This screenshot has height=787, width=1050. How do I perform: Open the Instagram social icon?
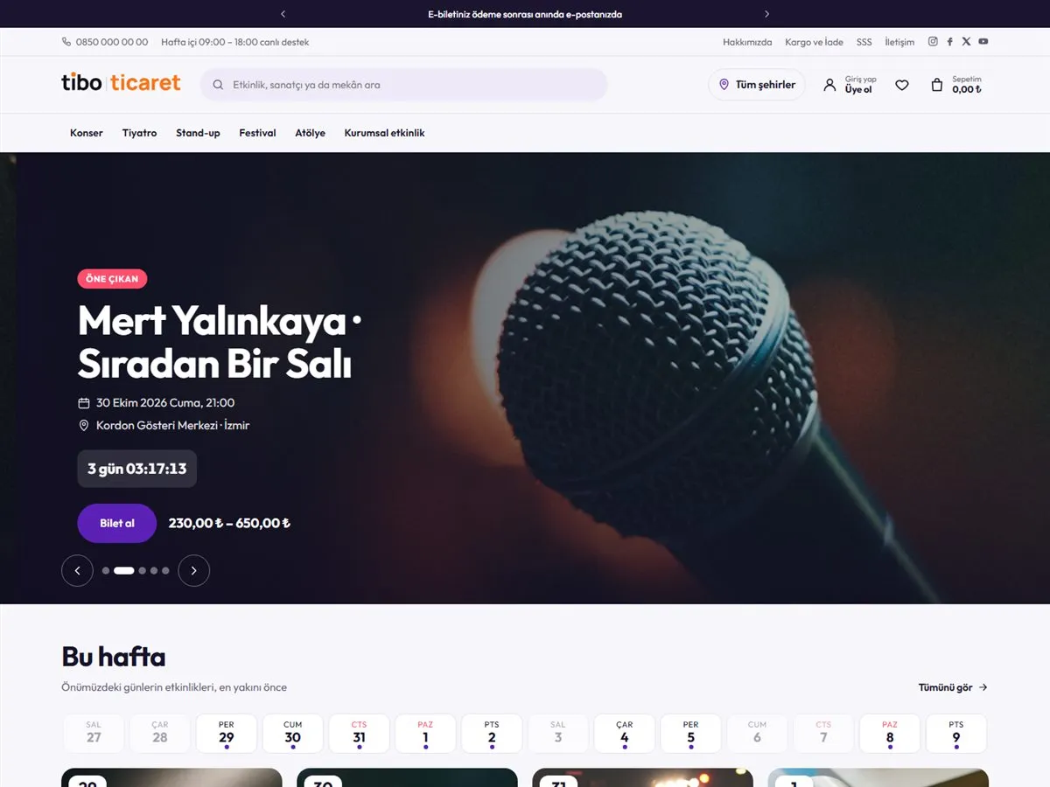click(x=933, y=41)
